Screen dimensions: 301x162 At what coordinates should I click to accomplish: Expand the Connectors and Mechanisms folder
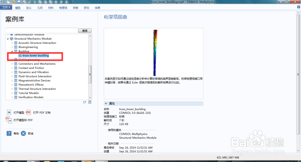(x=12, y=64)
